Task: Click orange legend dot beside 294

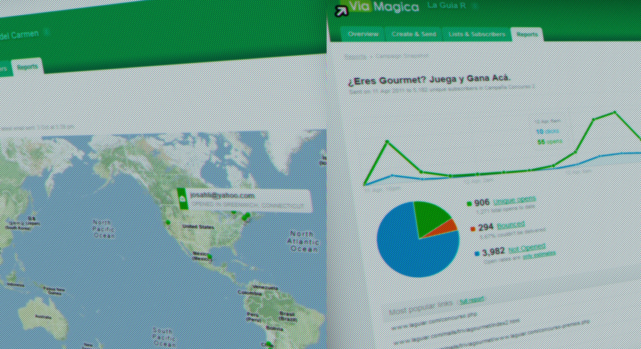Action: click(473, 228)
